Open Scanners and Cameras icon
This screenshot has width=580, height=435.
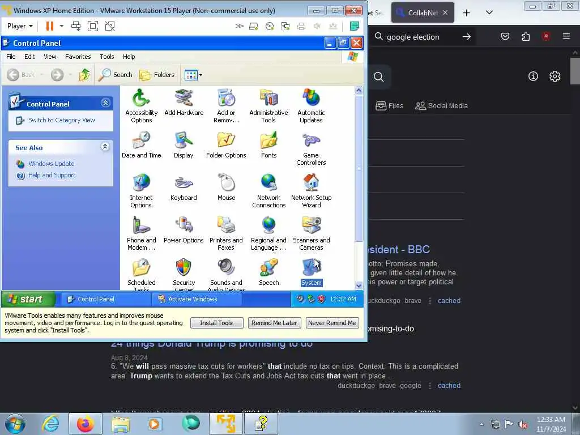[x=311, y=233]
